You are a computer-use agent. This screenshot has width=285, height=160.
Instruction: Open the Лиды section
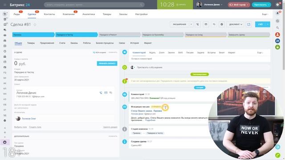click(x=17, y=14)
